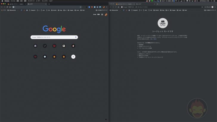The image size is (217, 122).
Task: Switch to gori.me tab in incognito window
Action: pyautogui.click(x=125, y=4)
